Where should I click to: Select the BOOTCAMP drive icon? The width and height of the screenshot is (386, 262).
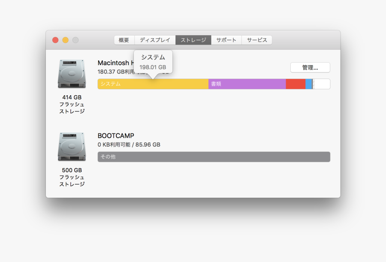tap(71, 147)
